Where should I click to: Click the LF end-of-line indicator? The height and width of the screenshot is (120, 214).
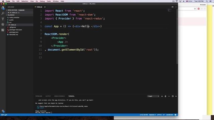[x=164, y=115]
